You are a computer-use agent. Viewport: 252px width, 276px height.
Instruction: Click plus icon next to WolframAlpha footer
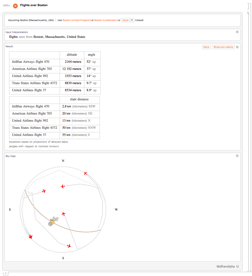[x=237, y=267]
